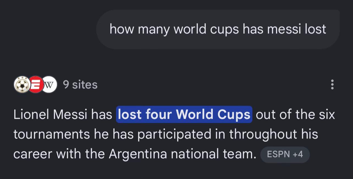Click the number 9 beside 'sites'
Image resolution: width=353 pixels, height=179 pixels.
coord(66,85)
